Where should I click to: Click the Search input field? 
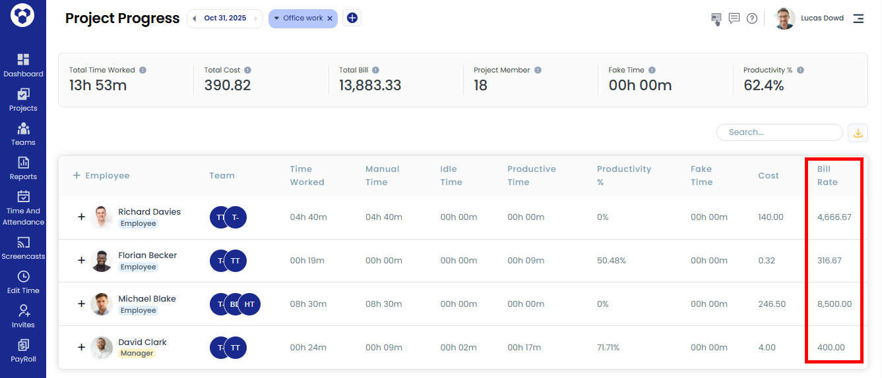(x=779, y=132)
